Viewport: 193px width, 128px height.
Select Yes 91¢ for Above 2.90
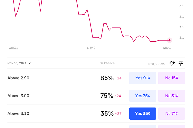tap(142, 78)
